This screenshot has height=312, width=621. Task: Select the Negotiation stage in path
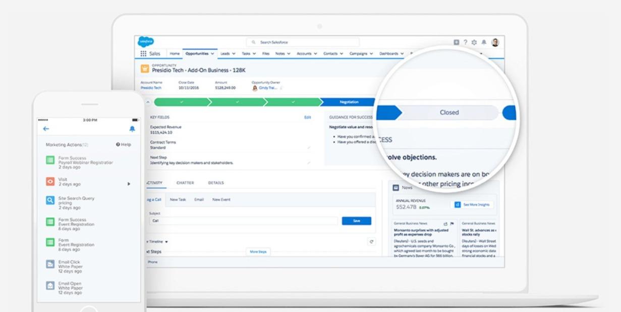(x=348, y=102)
